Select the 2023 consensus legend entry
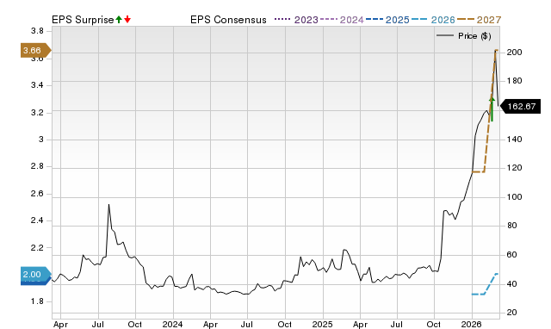 click(296, 20)
